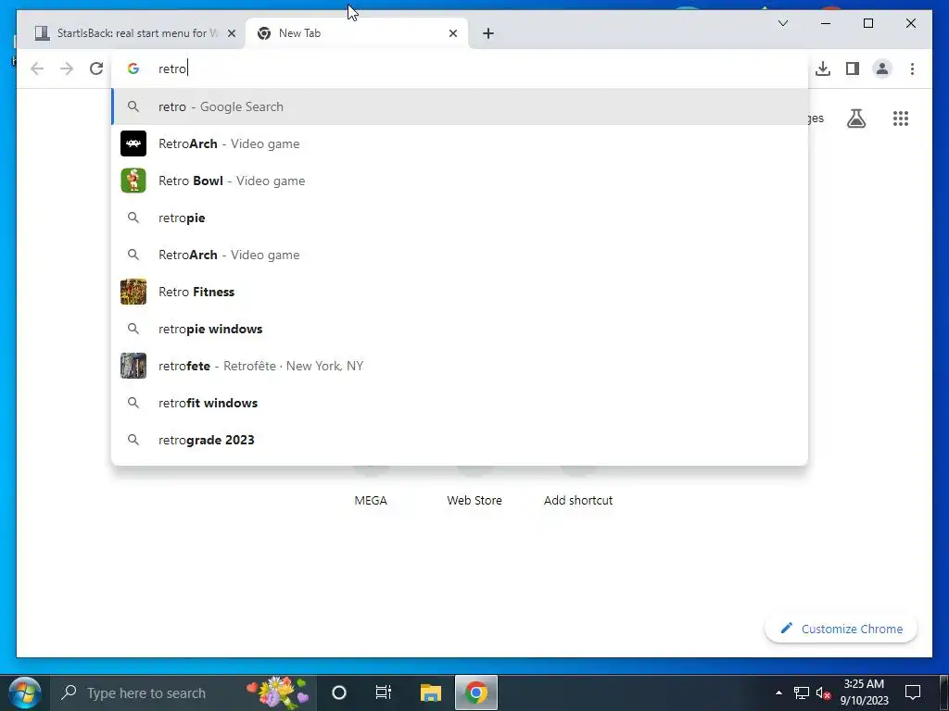
Task: Open a new tab with plus button
Action: coord(488,33)
